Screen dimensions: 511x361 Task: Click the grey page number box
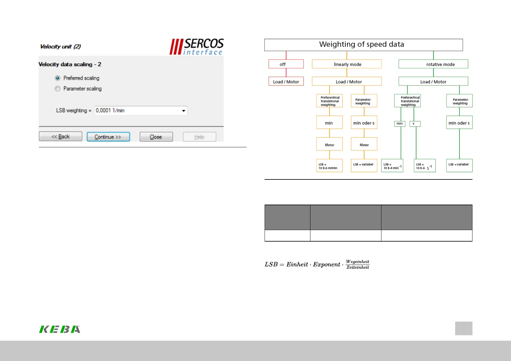point(464,328)
